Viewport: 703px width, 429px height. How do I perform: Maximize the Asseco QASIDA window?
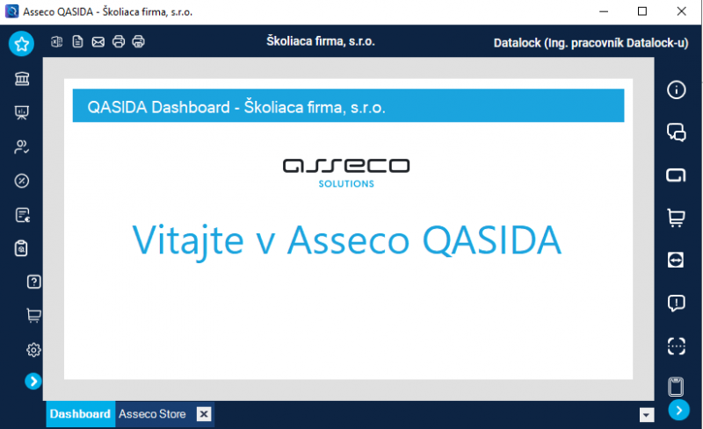tap(642, 11)
